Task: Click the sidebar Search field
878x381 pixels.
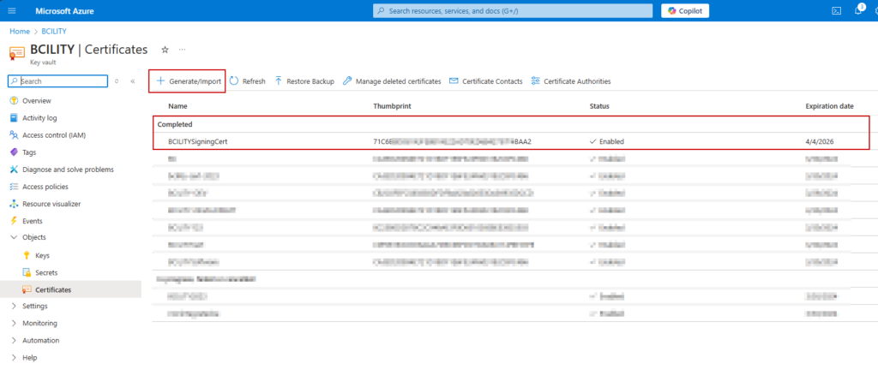Action: point(57,81)
